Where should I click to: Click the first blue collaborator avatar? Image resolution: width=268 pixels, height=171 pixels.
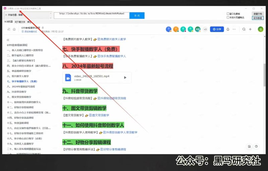[x=169, y=29]
